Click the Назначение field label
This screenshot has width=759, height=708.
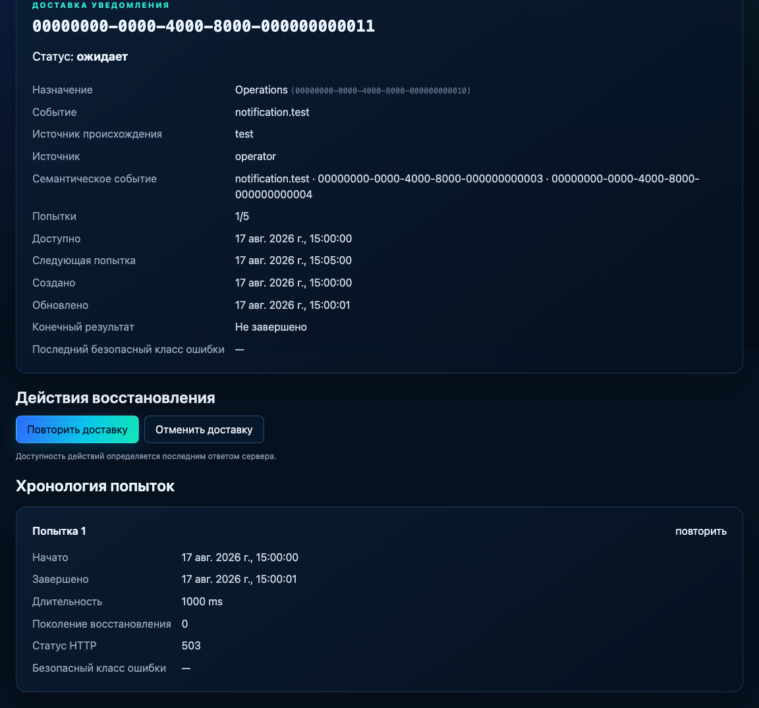click(x=63, y=90)
